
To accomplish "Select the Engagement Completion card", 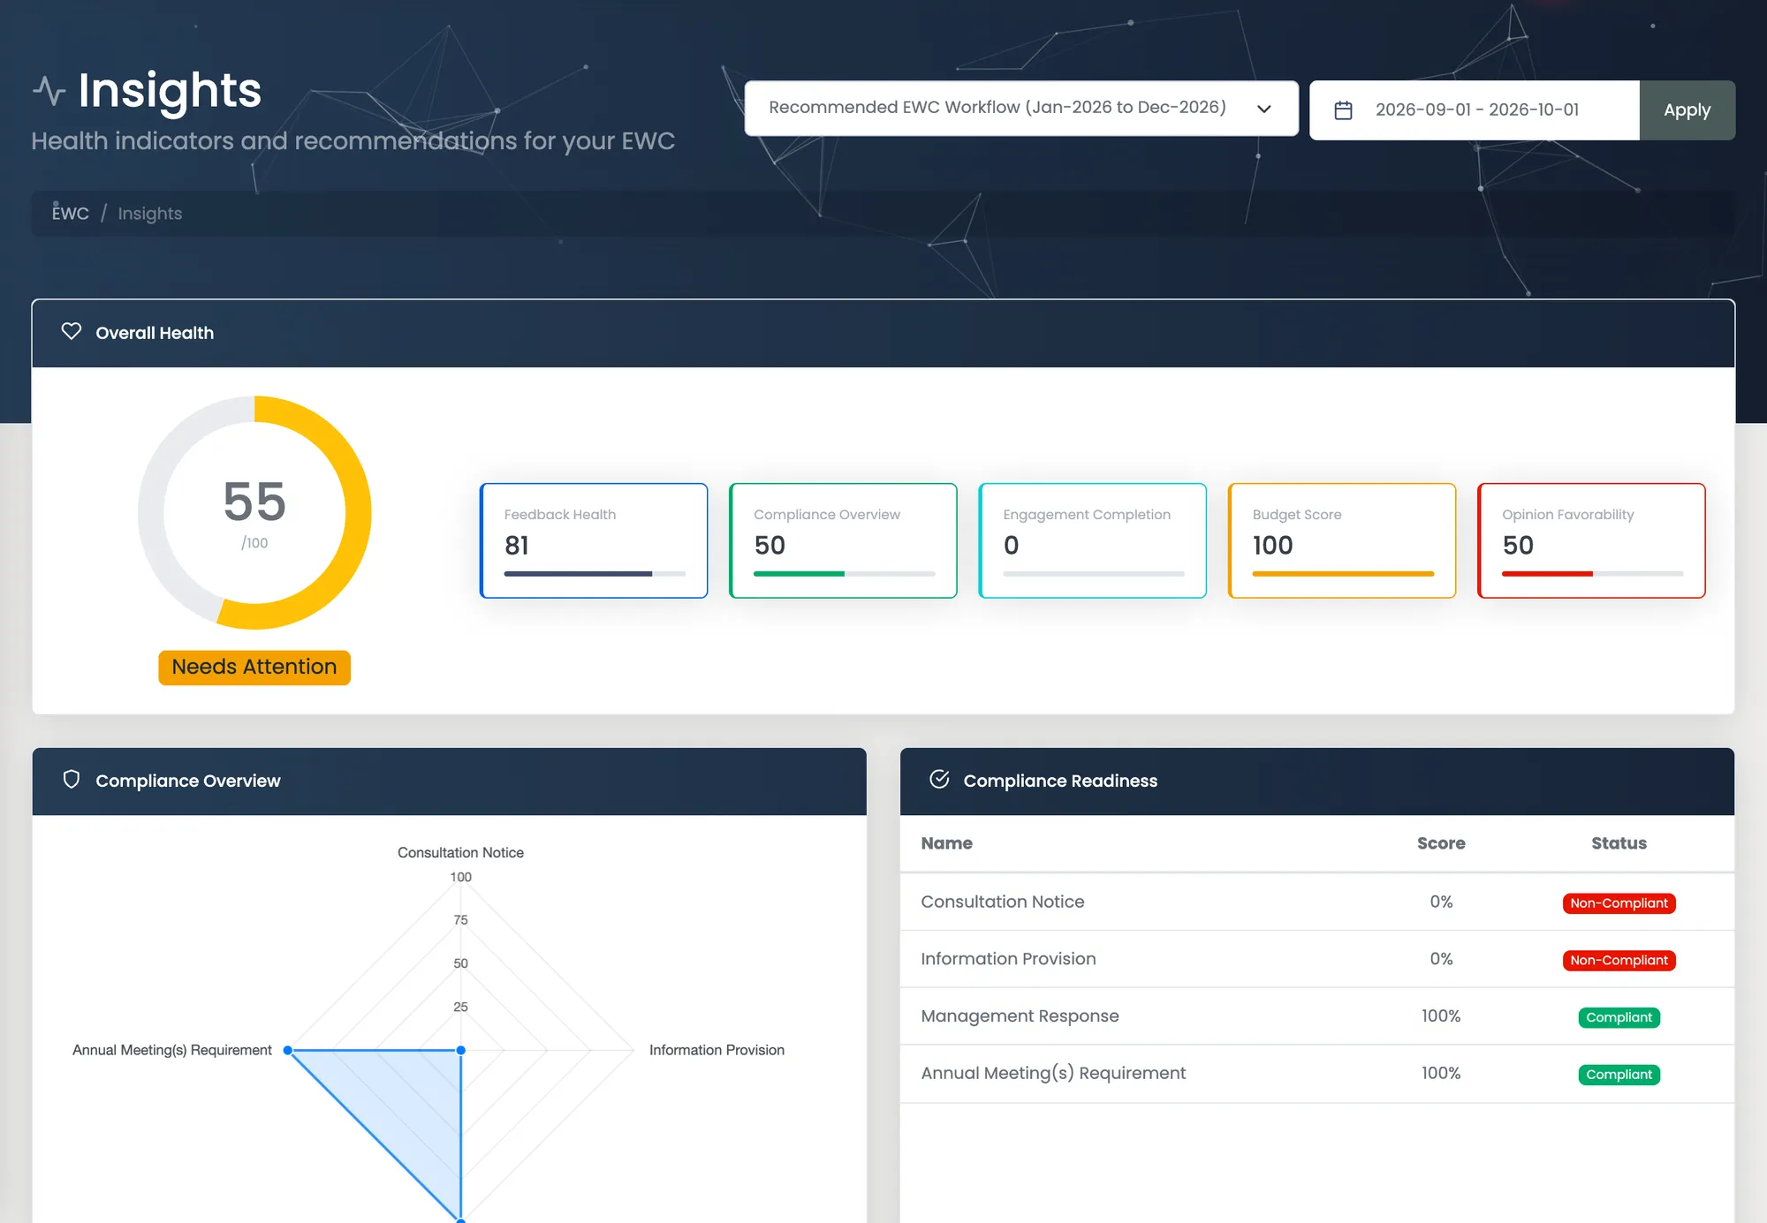I will click(x=1093, y=540).
